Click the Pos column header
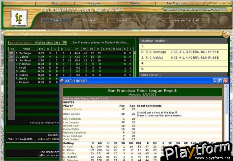233x161 pixels. tap(12, 49)
